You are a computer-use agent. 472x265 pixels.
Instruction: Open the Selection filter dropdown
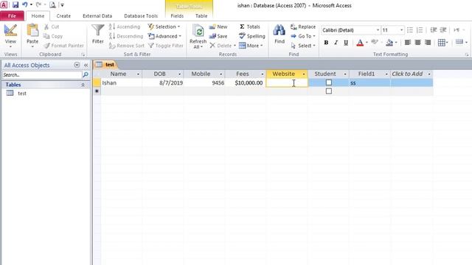(164, 26)
